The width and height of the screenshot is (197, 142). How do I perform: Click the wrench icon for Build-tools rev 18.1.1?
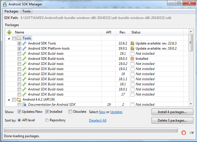[x=24, y=79]
